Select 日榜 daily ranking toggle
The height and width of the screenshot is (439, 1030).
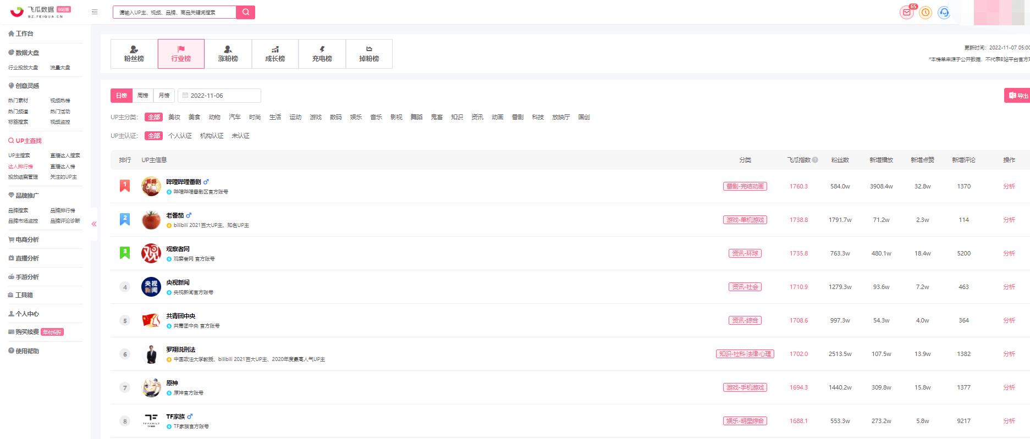click(x=122, y=96)
